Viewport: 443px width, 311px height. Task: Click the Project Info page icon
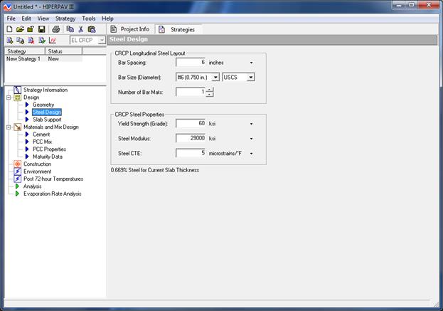coord(114,29)
